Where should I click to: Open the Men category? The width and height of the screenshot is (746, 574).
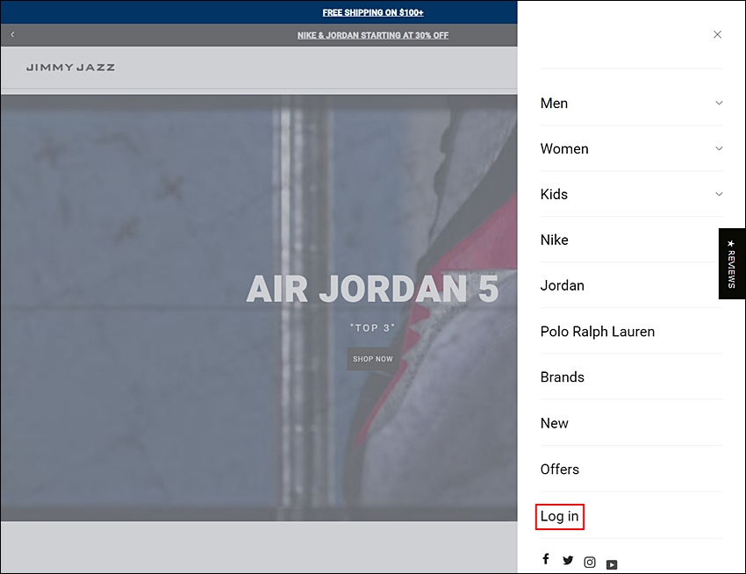coord(554,104)
